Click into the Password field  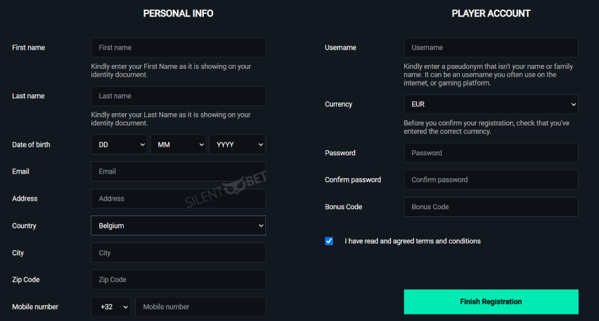(491, 153)
